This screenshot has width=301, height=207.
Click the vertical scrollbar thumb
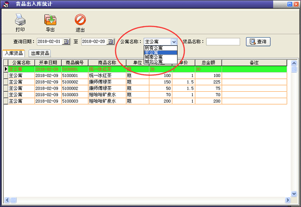[294, 69]
